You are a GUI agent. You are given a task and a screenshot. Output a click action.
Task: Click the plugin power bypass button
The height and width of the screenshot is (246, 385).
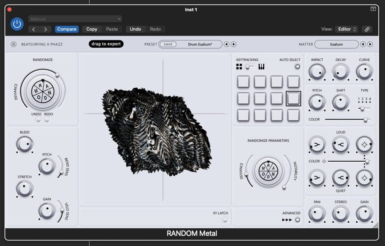[x=17, y=24]
